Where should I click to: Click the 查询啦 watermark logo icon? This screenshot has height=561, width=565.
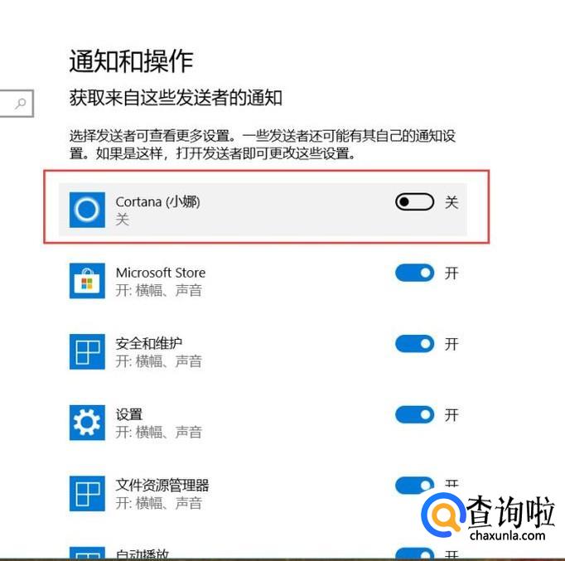(x=443, y=515)
